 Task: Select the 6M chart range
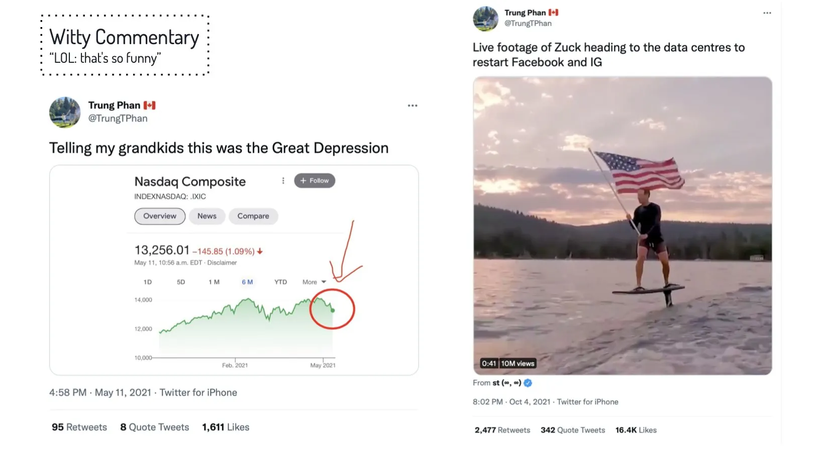[x=247, y=282]
